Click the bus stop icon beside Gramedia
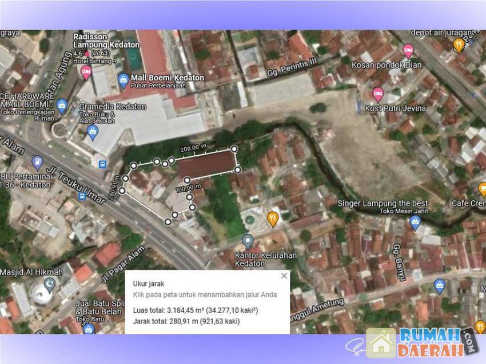Image resolution: width=486 pixels, height=364 pixels. pyautogui.click(x=103, y=164)
